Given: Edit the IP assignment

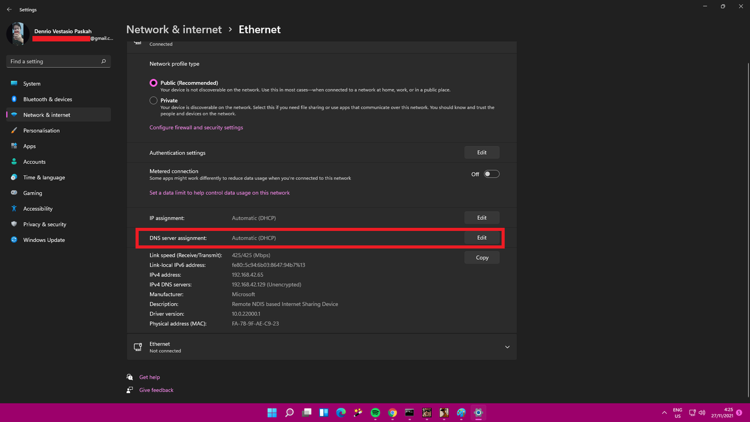Looking at the screenshot, I should point(482,217).
